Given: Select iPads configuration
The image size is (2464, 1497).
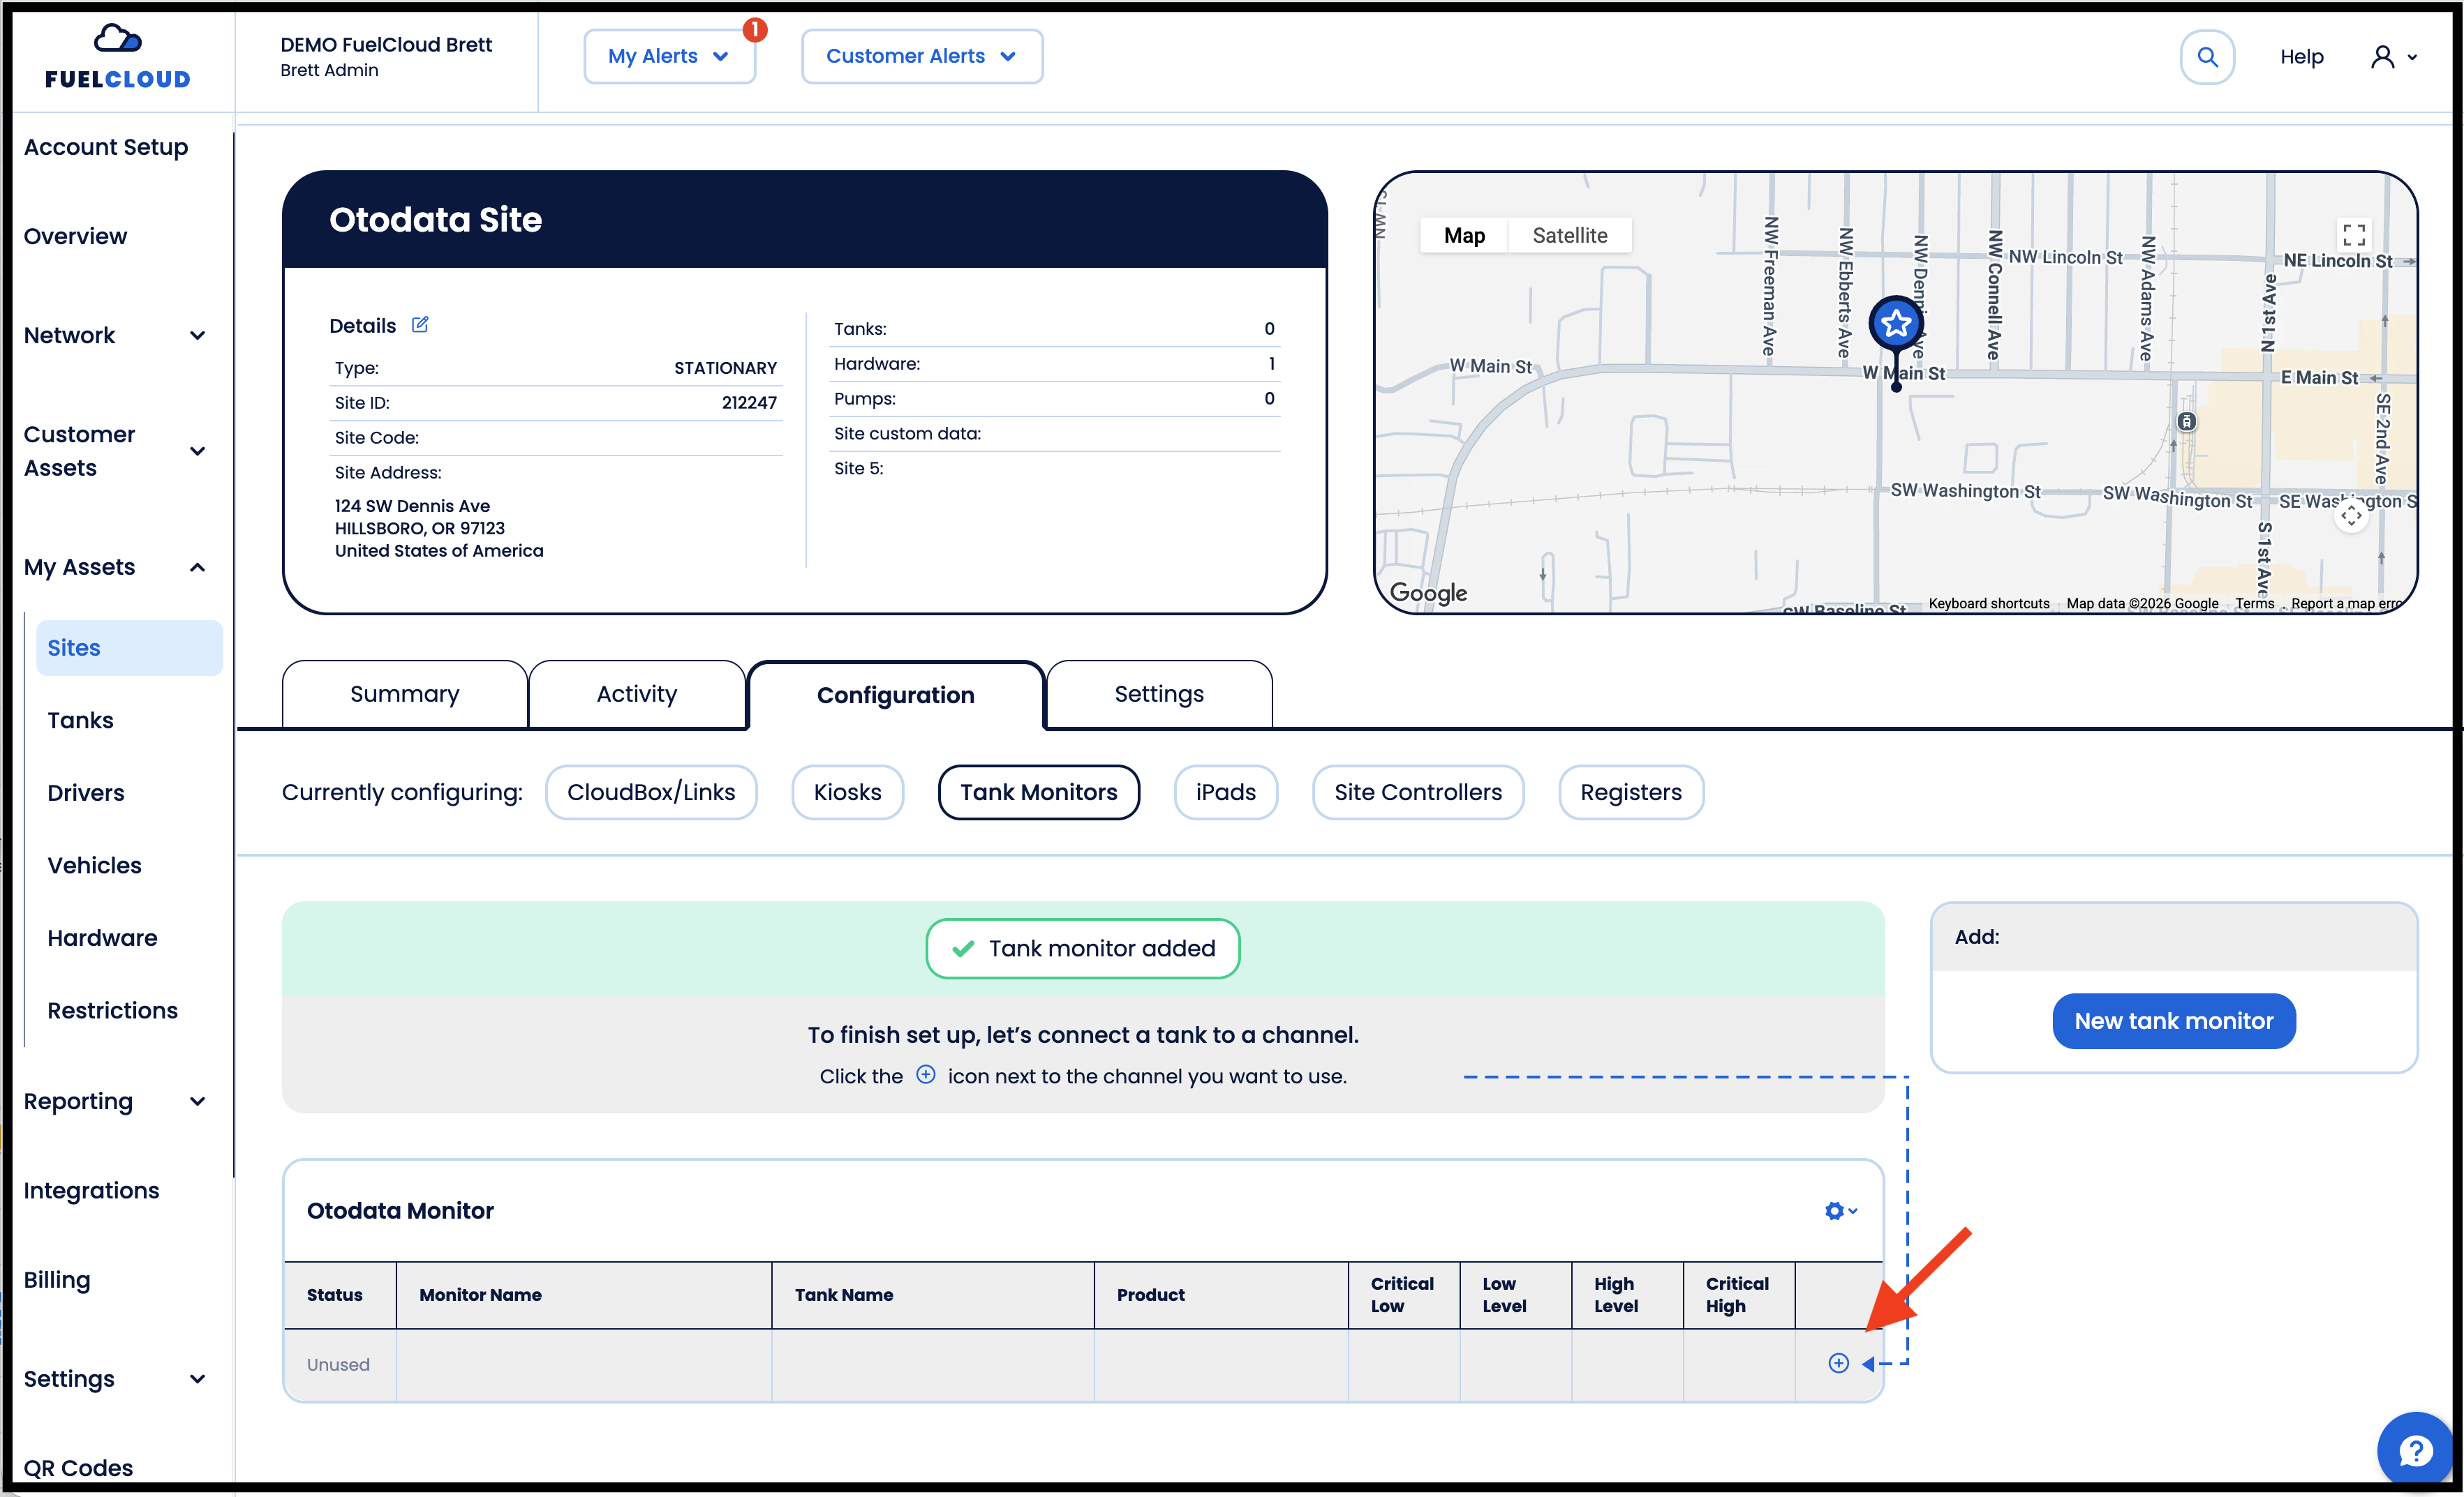Looking at the screenshot, I should (1225, 792).
